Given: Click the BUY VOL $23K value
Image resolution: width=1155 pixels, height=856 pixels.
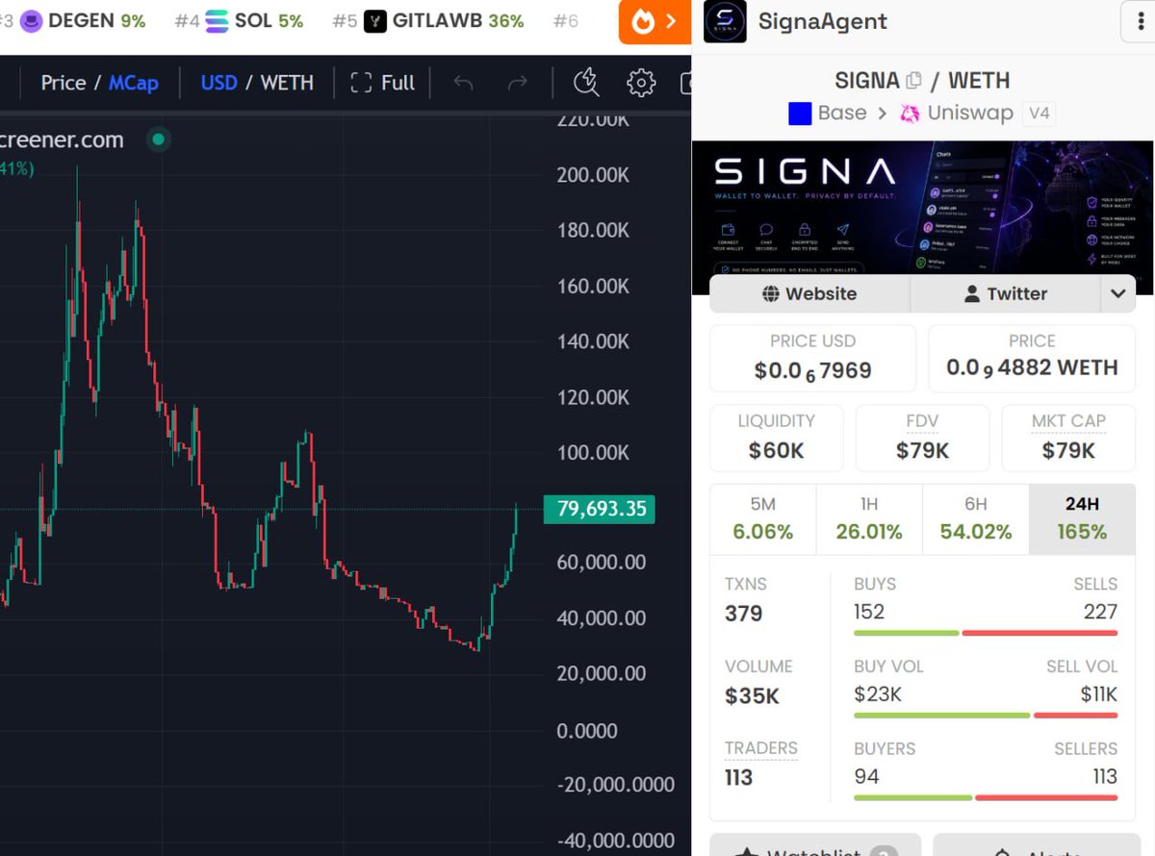Looking at the screenshot, I should tap(878, 693).
